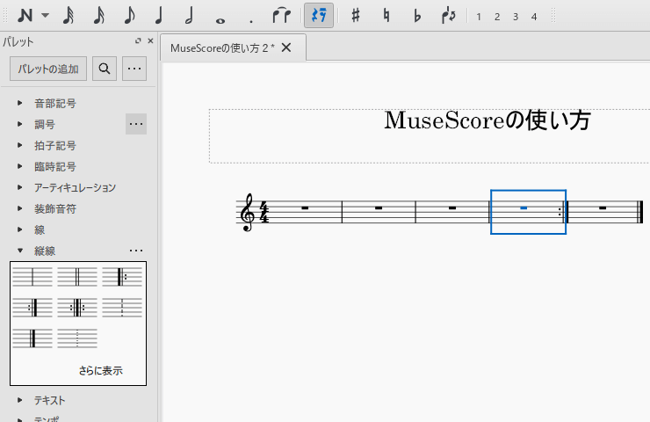Open note input mode dropdown arrow
The width and height of the screenshot is (650, 422).
tap(45, 16)
